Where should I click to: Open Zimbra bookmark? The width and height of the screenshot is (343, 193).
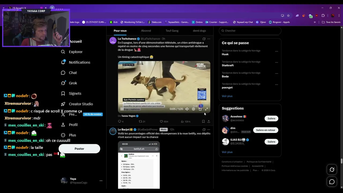(x=197, y=22)
